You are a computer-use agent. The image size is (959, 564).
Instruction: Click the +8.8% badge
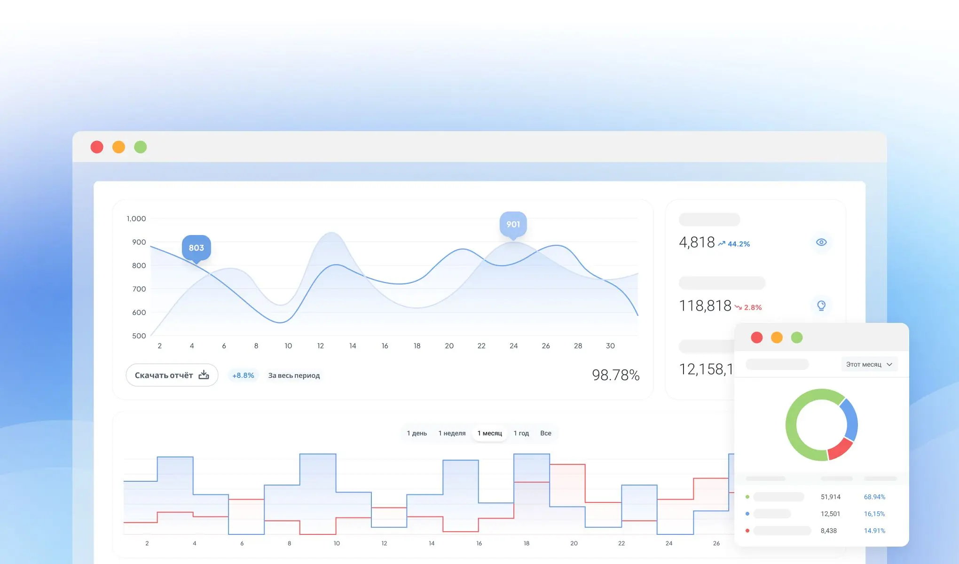click(243, 376)
